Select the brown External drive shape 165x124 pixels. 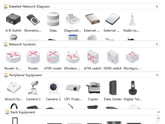(x=93, y=19)
